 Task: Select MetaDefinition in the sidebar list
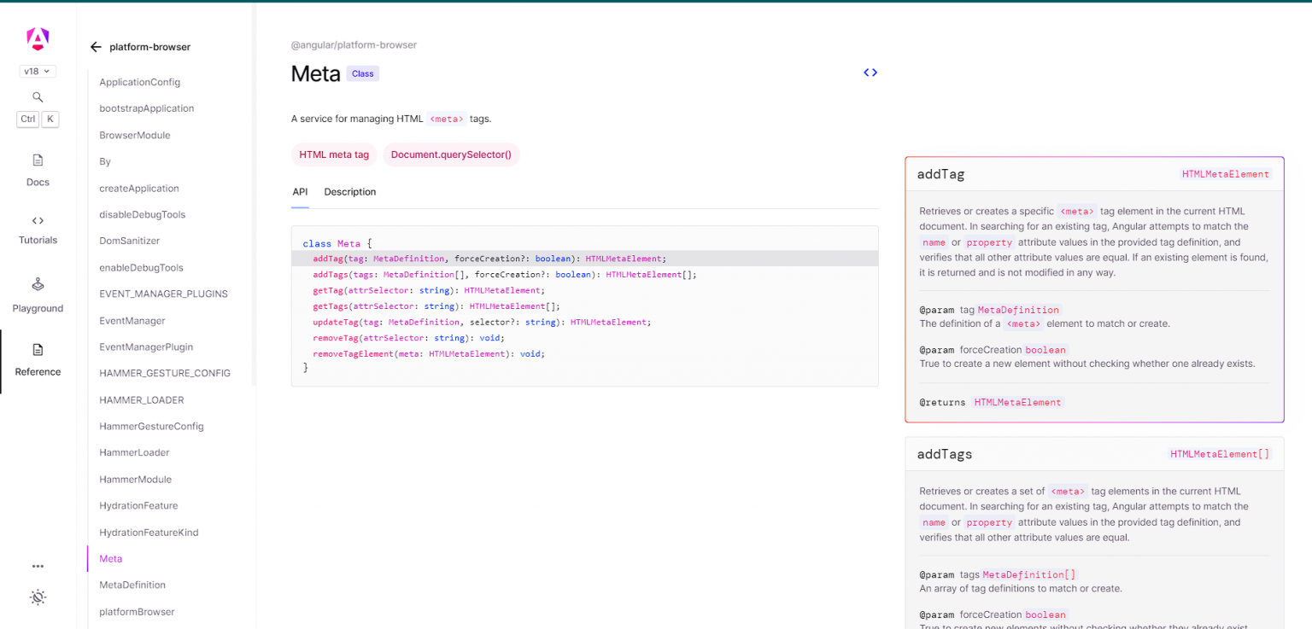pos(132,585)
